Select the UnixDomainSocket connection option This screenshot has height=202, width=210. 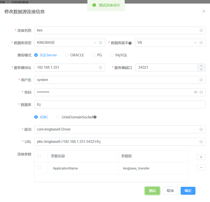(x=75, y=117)
